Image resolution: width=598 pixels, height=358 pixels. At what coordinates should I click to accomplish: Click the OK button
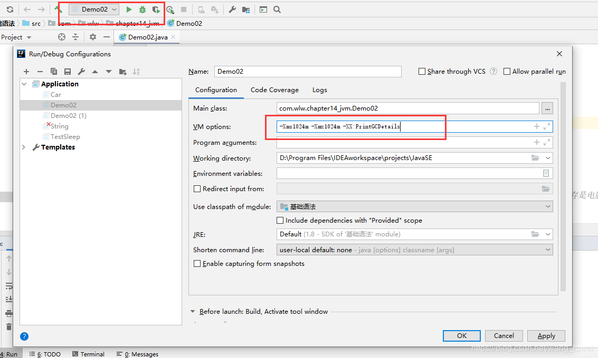pyautogui.click(x=461, y=336)
